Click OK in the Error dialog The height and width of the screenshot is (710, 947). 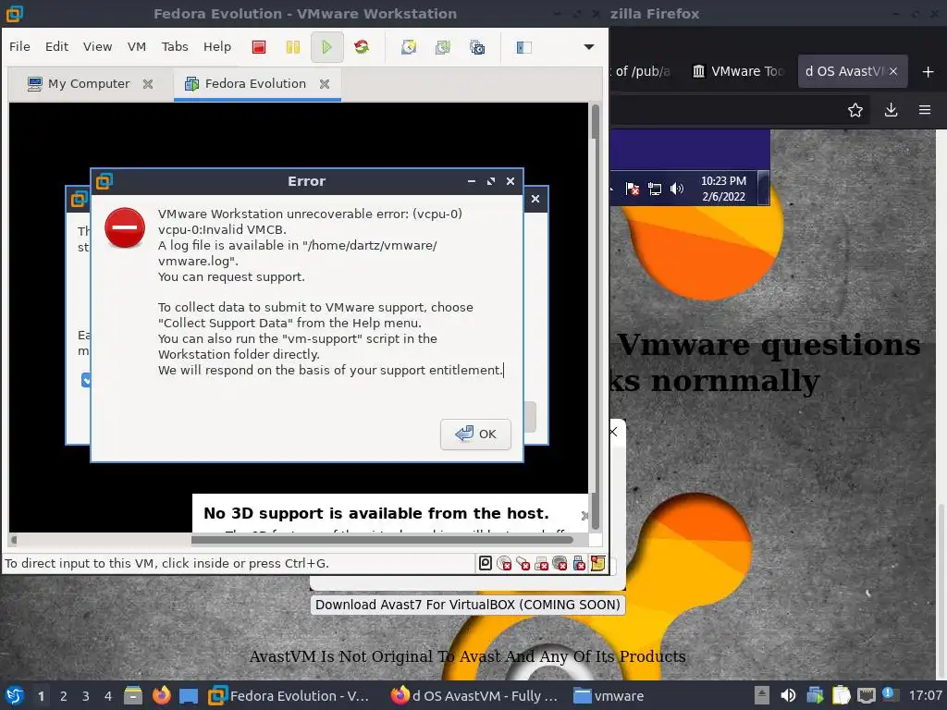click(x=475, y=435)
